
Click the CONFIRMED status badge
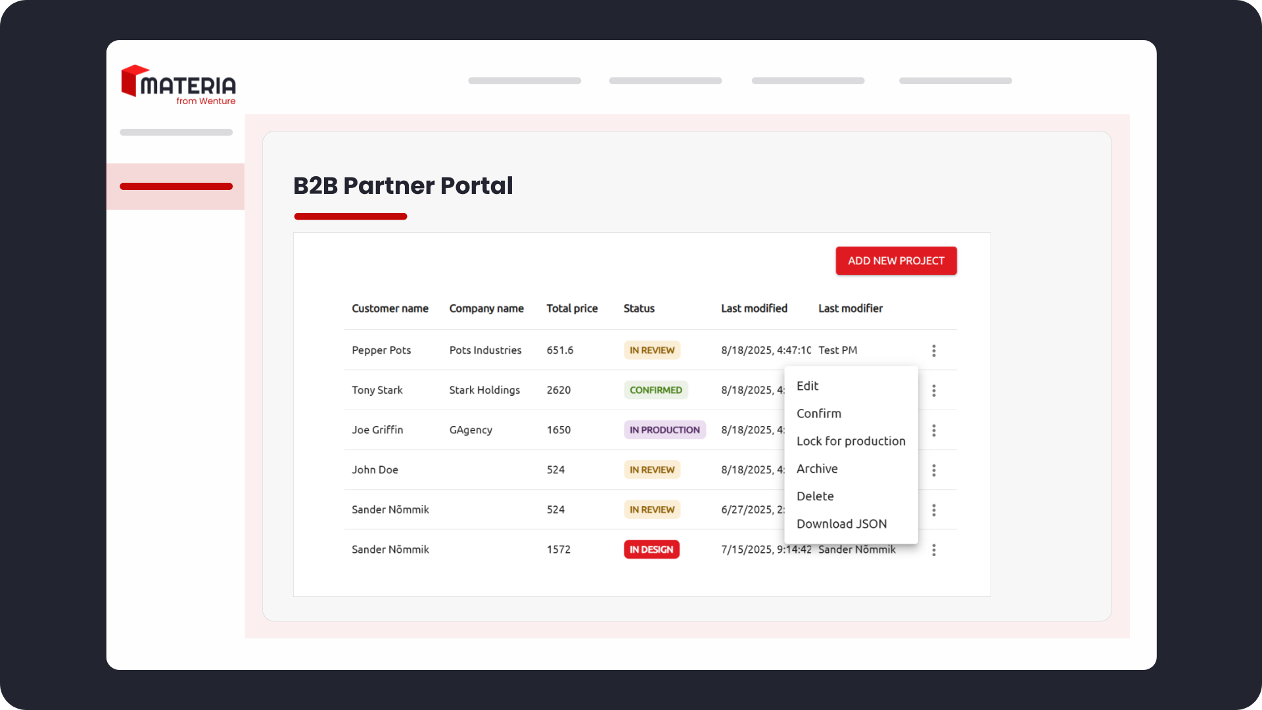(655, 390)
